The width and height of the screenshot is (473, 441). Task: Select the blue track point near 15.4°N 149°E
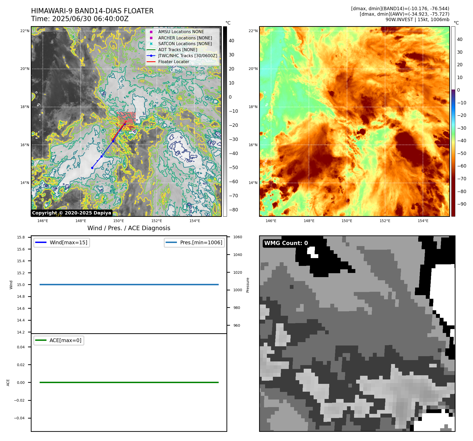tap(102, 156)
